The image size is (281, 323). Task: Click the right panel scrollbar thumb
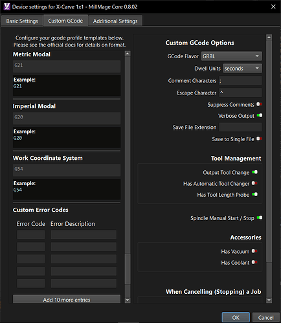pos(269,151)
